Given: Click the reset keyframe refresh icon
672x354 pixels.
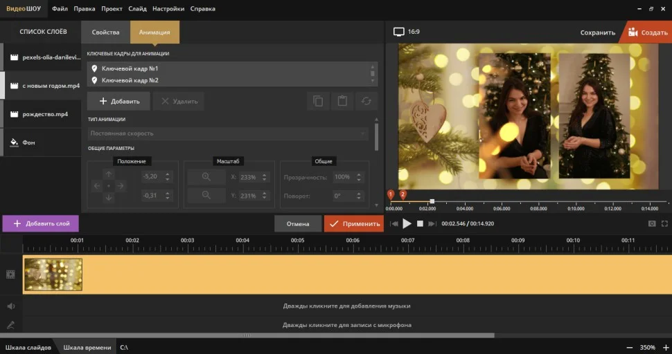Looking at the screenshot, I should tap(366, 101).
